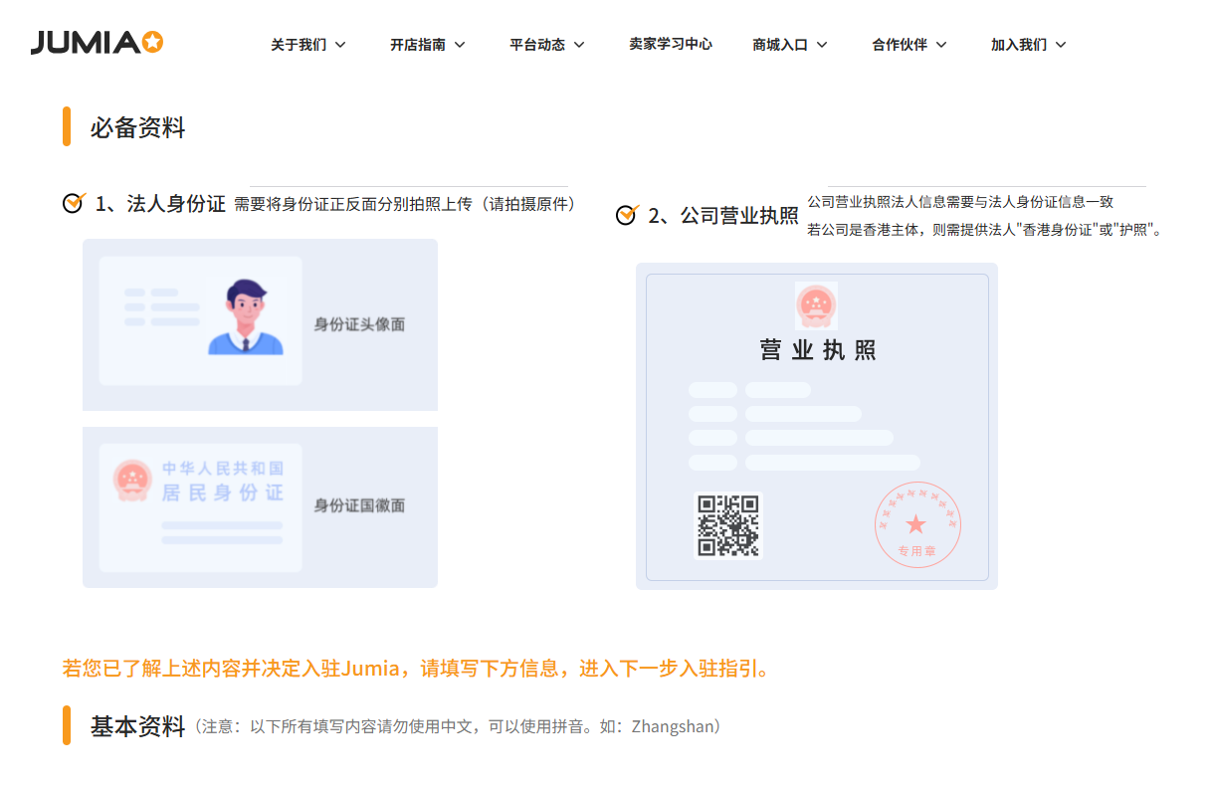Click the national emblem atop the business license
The image size is (1211, 785).
(816, 305)
